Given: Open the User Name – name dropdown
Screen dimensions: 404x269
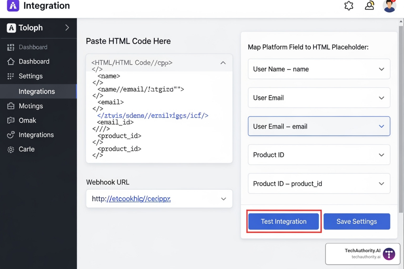Looking at the screenshot, I should coord(381,69).
